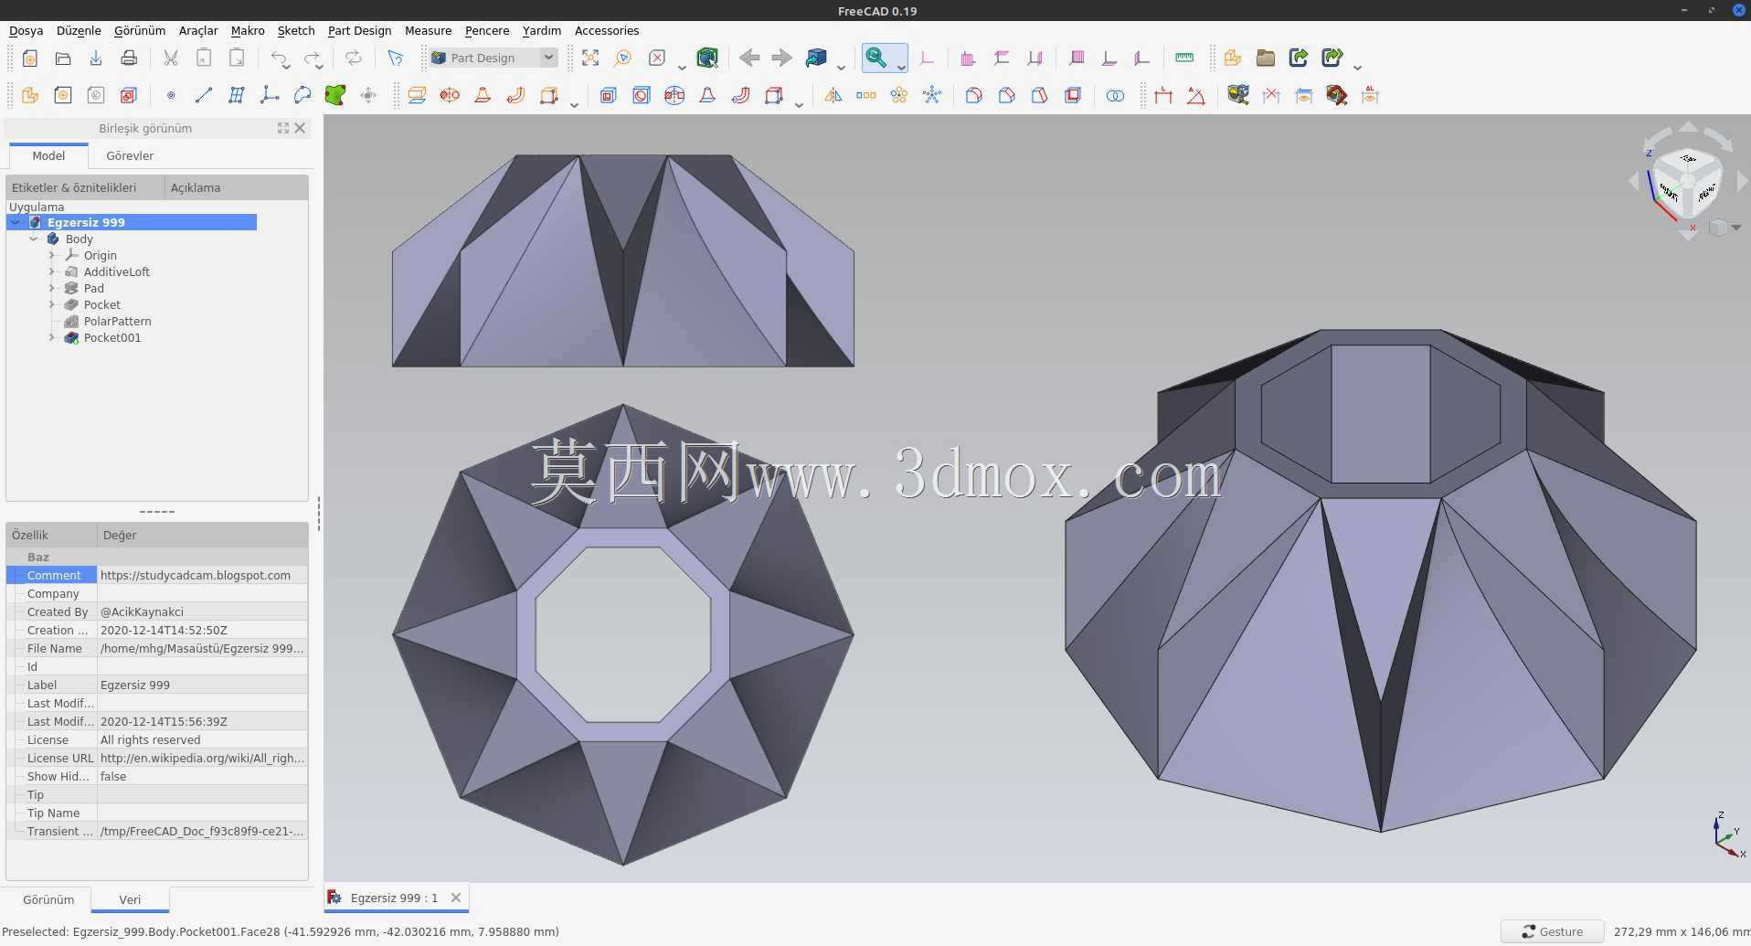This screenshot has width=1751, height=946.
Task: Select the Pocket tool icon
Action: tap(609, 95)
